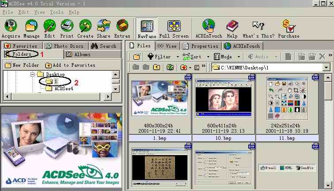This screenshot has width=334, height=191.
Task: Click Add to Favorites button
Action: pyautogui.click(x=70, y=65)
